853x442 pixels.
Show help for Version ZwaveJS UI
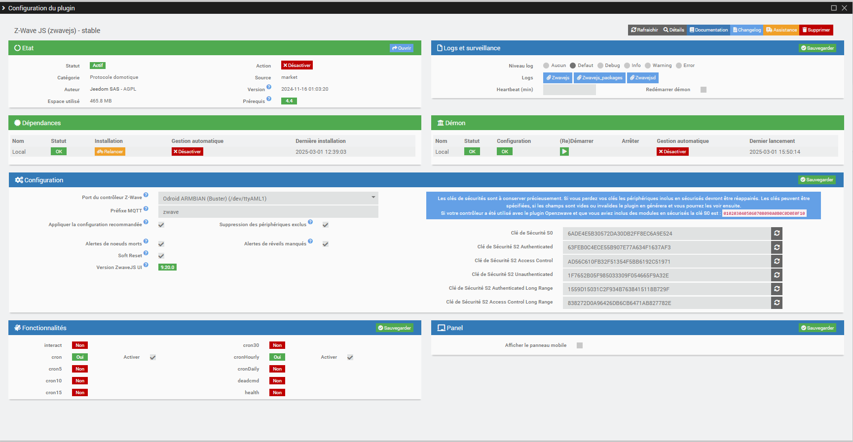[x=146, y=265]
